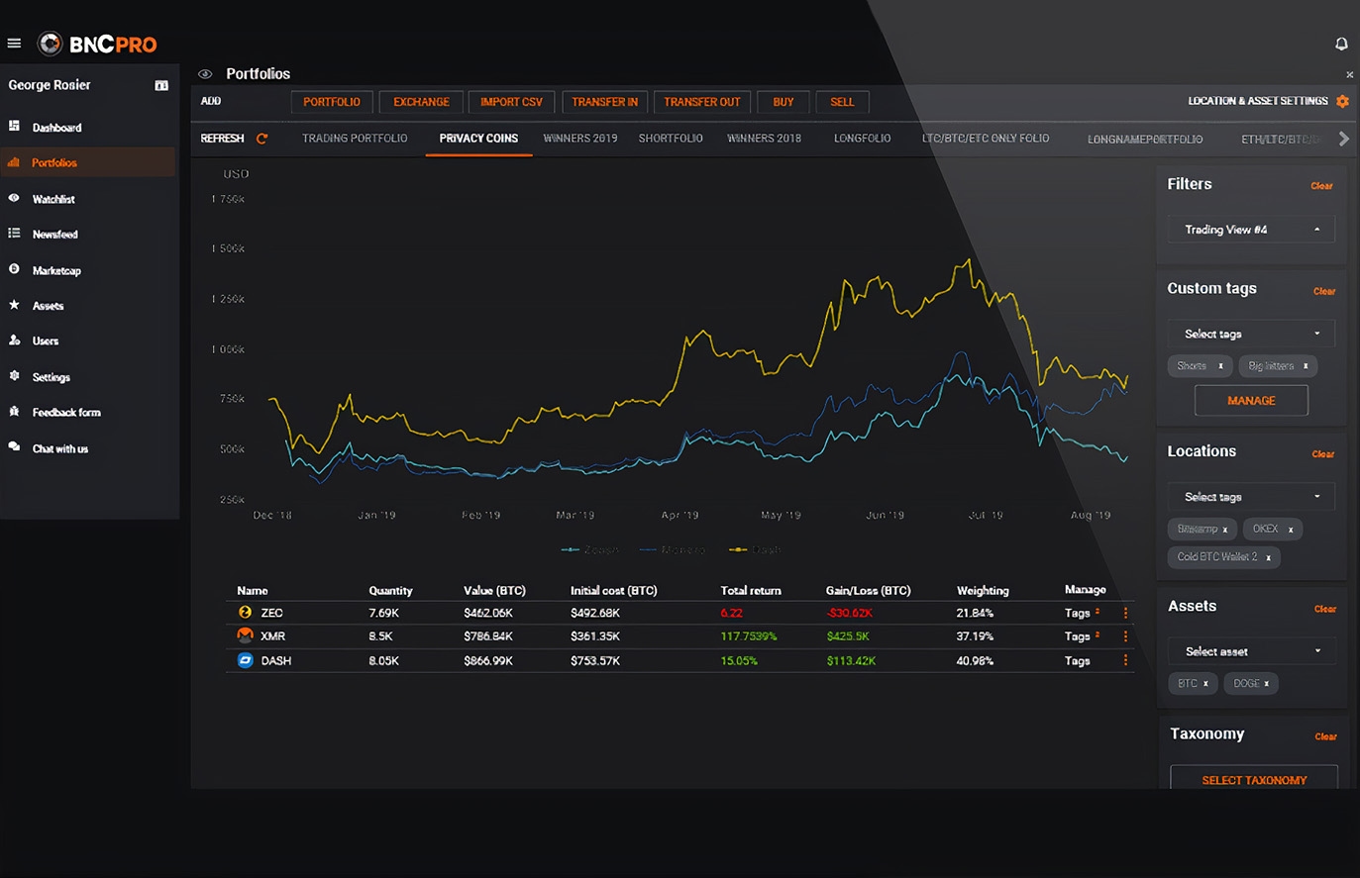Click the Buy button
The width and height of the screenshot is (1360, 878).
coord(784,102)
